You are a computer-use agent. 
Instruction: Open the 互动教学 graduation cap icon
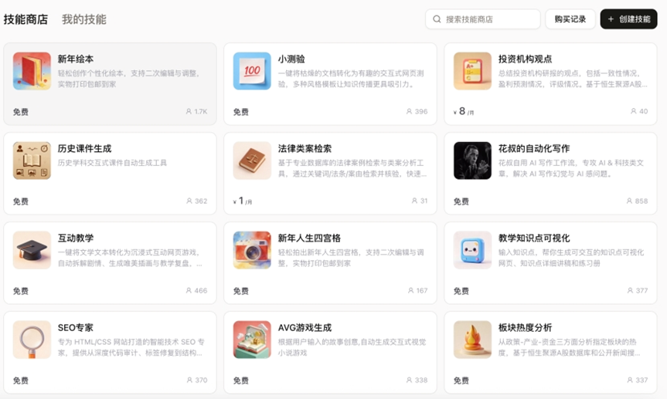point(32,250)
